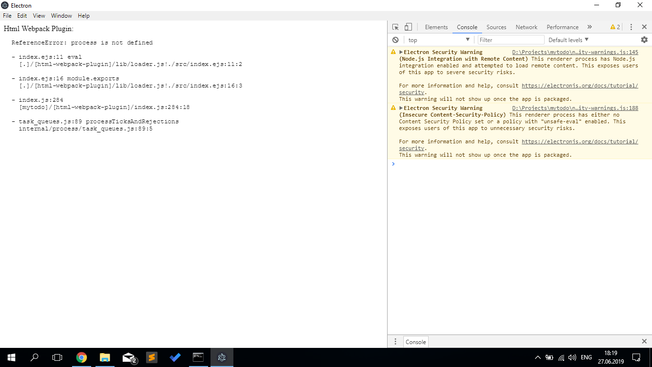The height and width of the screenshot is (367, 652).
Task: Open the blue checkmark To-Do app
Action: click(175, 357)
